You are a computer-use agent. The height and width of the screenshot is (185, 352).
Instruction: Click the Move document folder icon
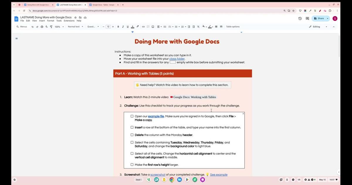(80, 18)
